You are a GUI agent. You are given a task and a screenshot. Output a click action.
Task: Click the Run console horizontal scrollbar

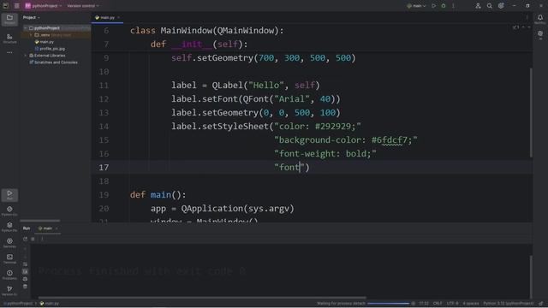202,298
